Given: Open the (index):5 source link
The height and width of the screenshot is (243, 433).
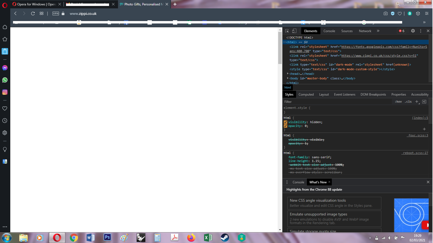Looking at the screenshot, I should click(420, 118).
